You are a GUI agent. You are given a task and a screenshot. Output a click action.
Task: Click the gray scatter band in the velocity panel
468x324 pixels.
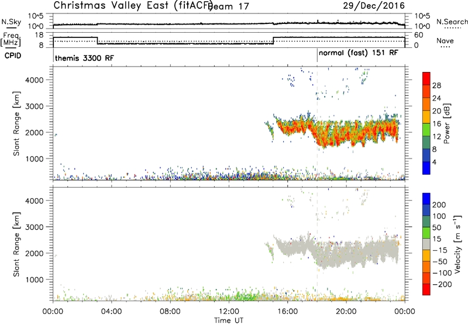pyautogui.click(x=338, y=252)
